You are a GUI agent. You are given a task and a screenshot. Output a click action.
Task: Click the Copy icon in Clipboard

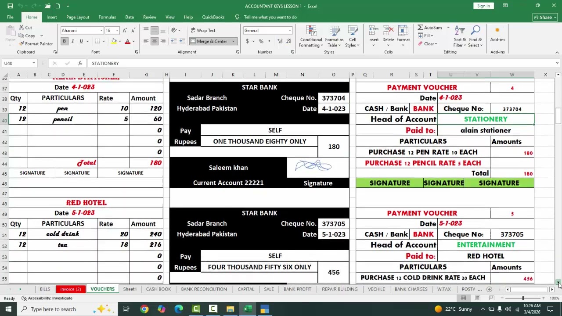pyautogui.click(x=22, y=36)
